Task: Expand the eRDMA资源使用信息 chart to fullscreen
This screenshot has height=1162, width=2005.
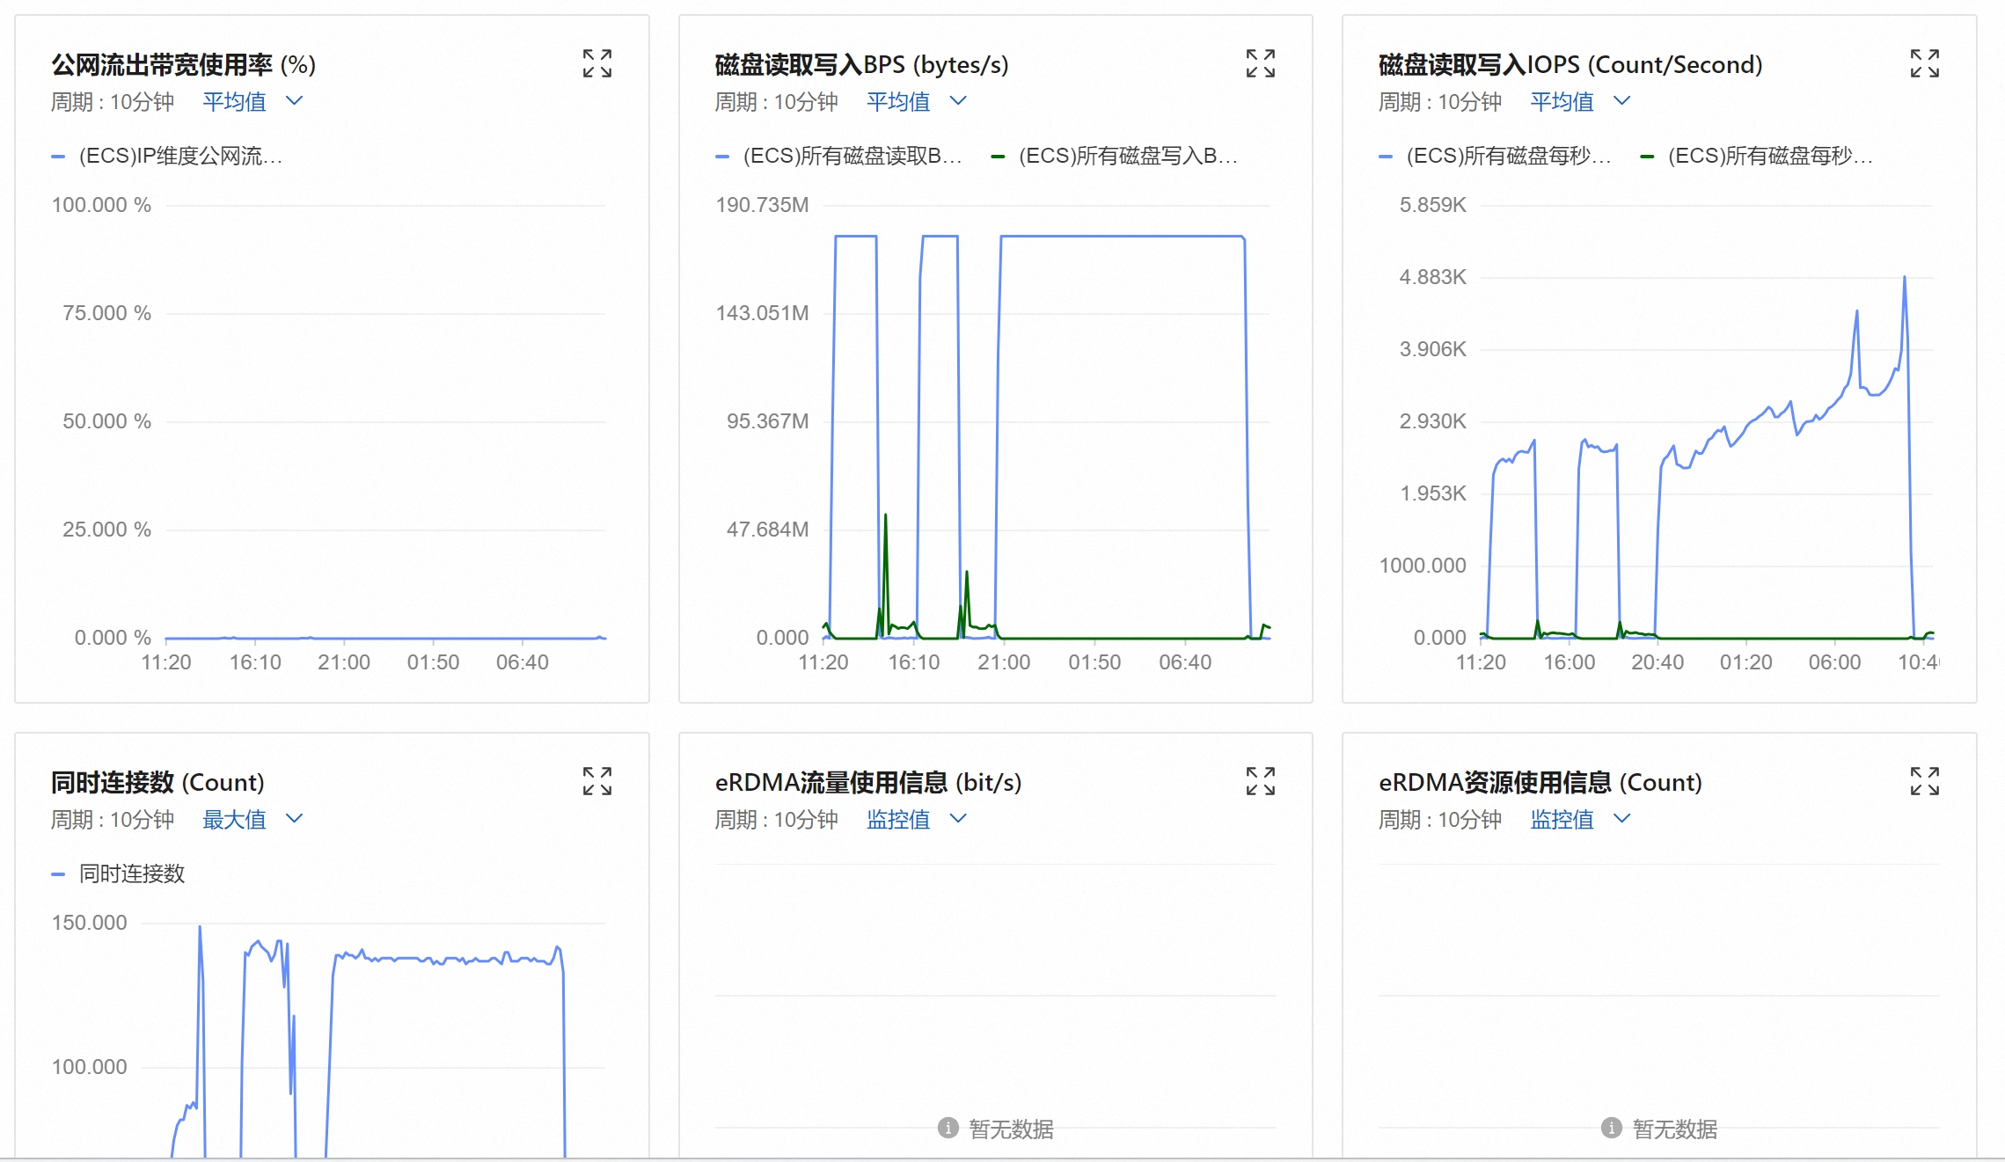Action: [1925, 781]
